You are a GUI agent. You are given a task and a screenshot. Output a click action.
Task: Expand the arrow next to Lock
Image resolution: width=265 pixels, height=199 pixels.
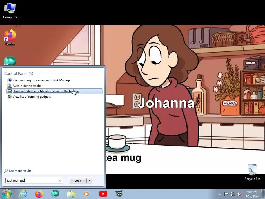point(89,181)
